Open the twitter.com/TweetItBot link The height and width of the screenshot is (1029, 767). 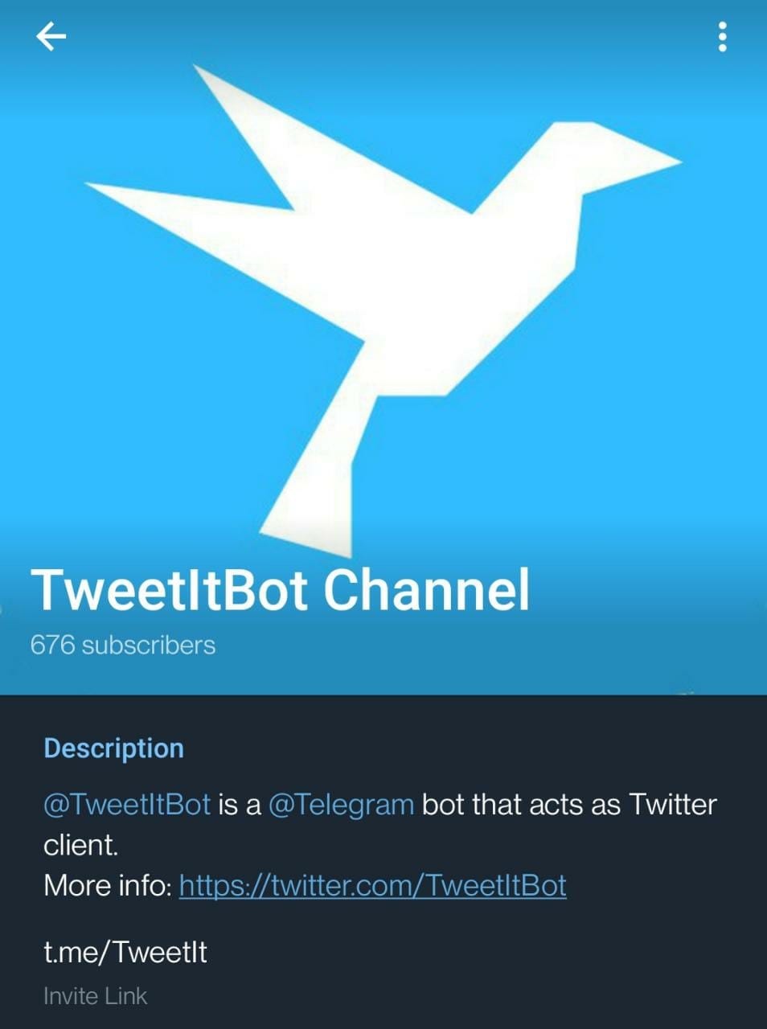point(372,885)
